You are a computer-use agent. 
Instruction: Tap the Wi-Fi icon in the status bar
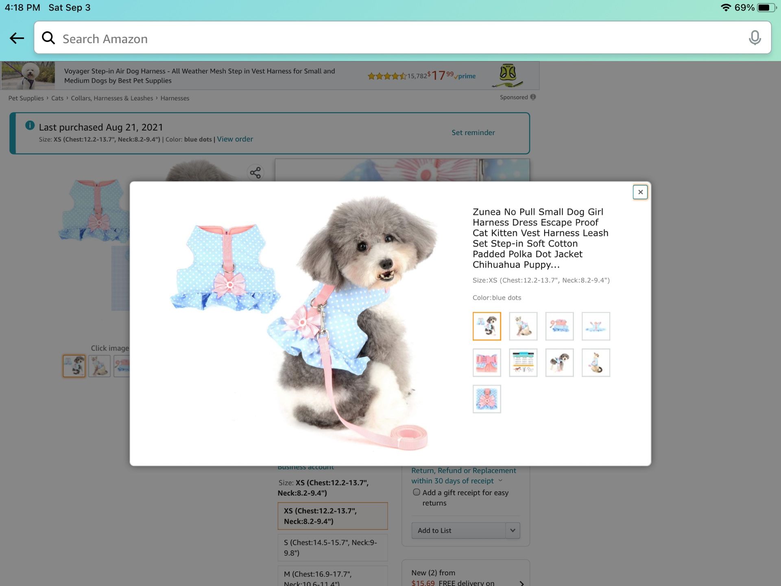coord(726,7)
